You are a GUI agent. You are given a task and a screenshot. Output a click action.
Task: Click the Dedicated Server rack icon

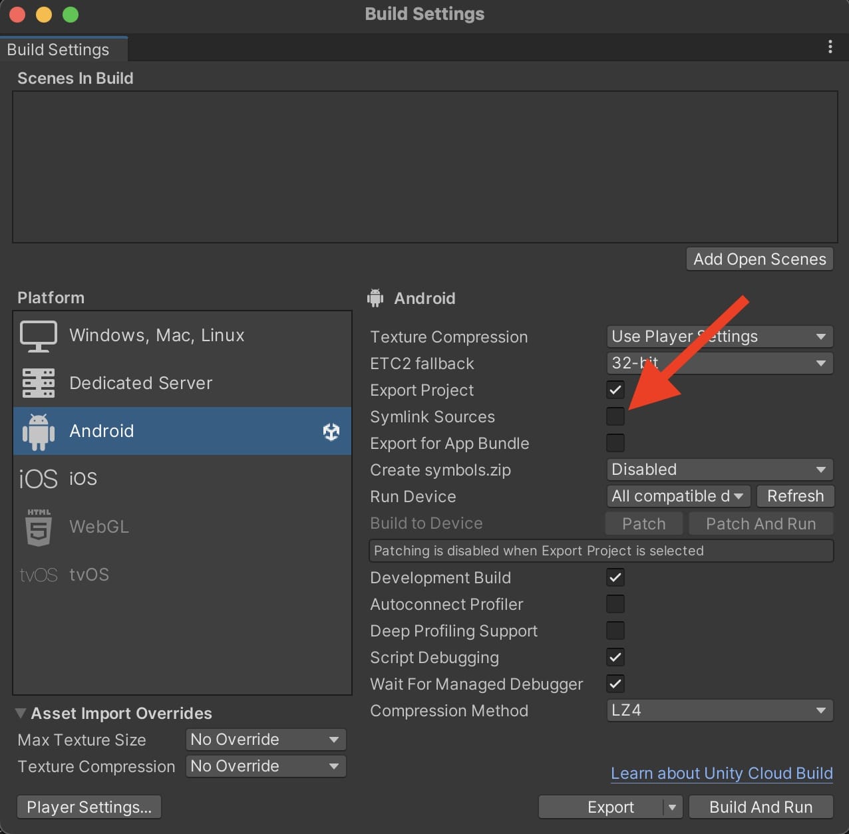(x=38, y=383)
